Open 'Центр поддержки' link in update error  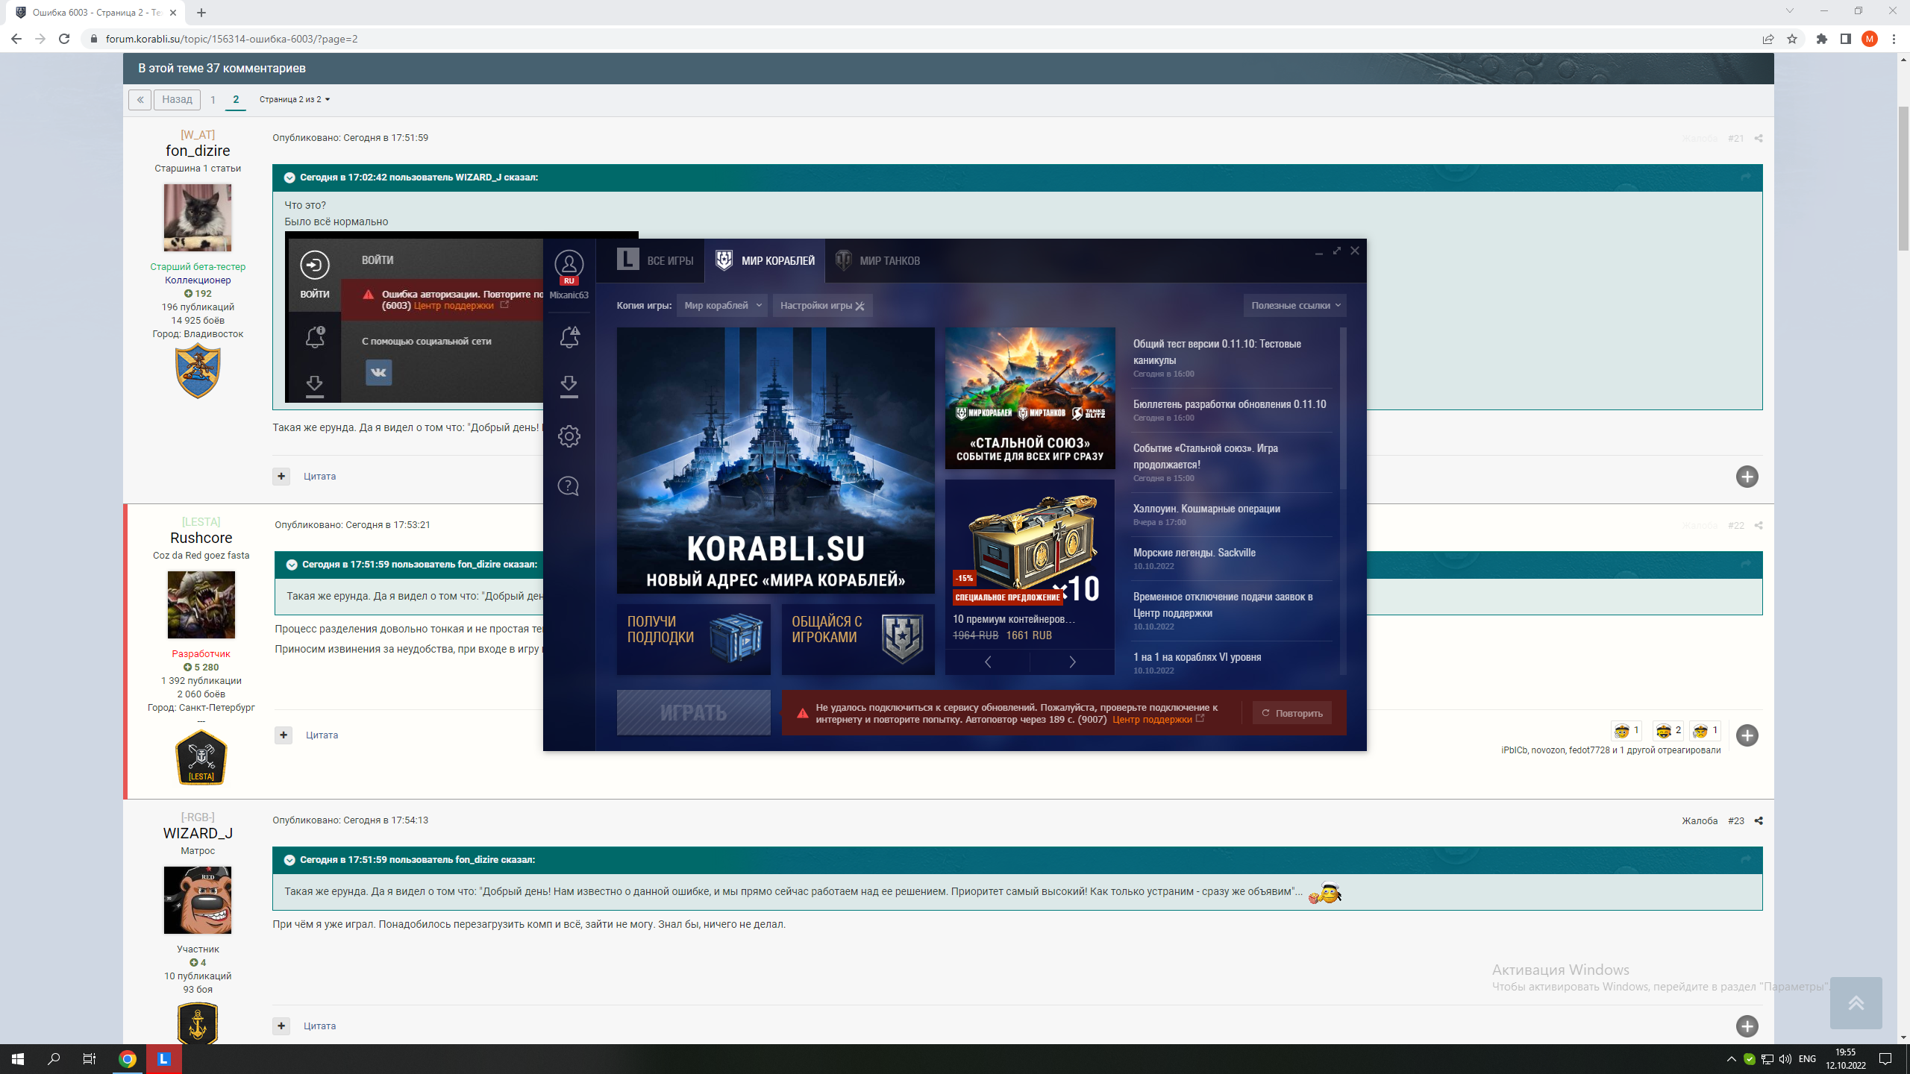tap(1152, 719)
